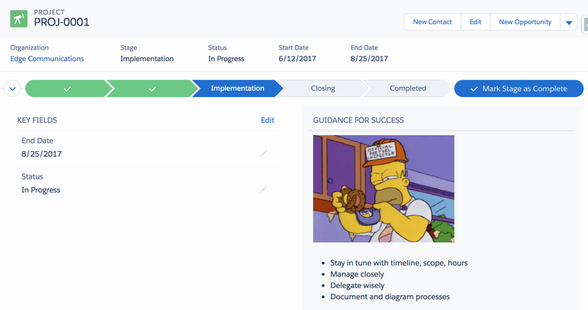The width and height of the screenshot is (588, 310).
Task: Click pencil icon beside End Date 8/25/2017
Action: (x=263, y=153)
